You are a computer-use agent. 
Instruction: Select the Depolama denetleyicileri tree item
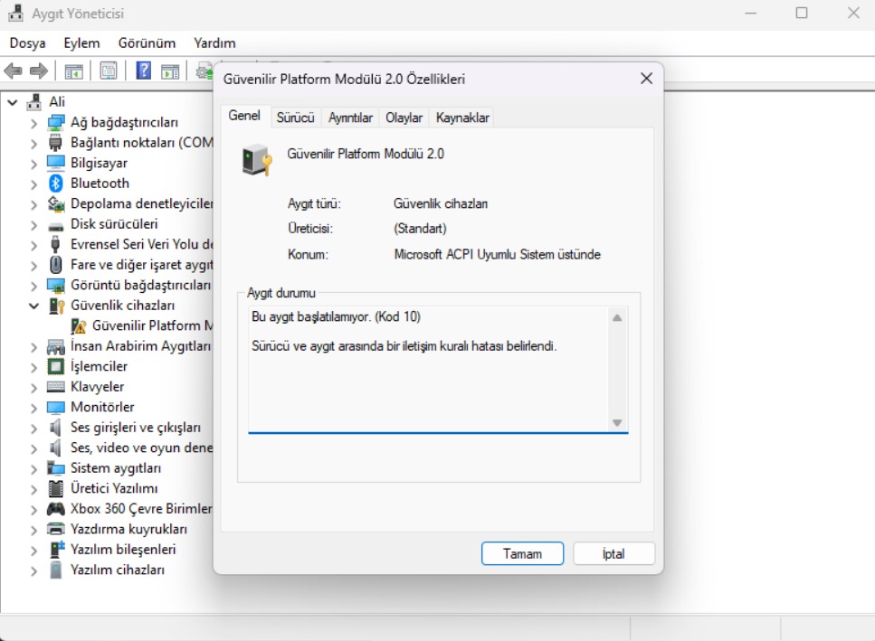[x=142, y=203]
